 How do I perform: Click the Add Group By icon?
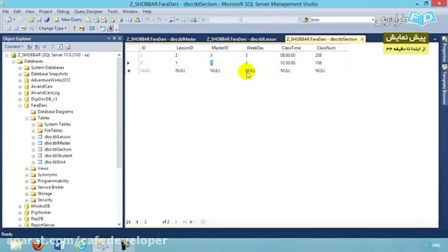click(x=92, y=28)
